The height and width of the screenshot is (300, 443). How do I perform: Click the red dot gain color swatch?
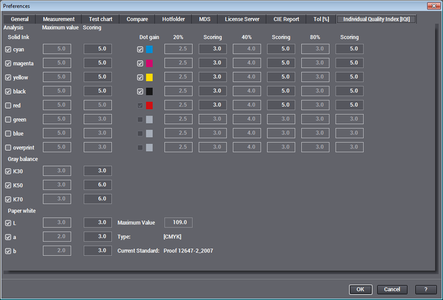[x=149, y=105]
